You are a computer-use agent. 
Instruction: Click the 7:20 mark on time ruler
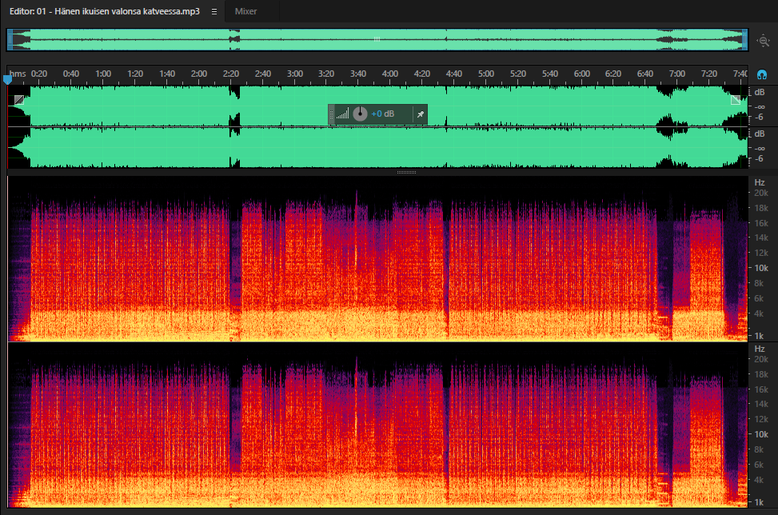[x=708, y=74]
